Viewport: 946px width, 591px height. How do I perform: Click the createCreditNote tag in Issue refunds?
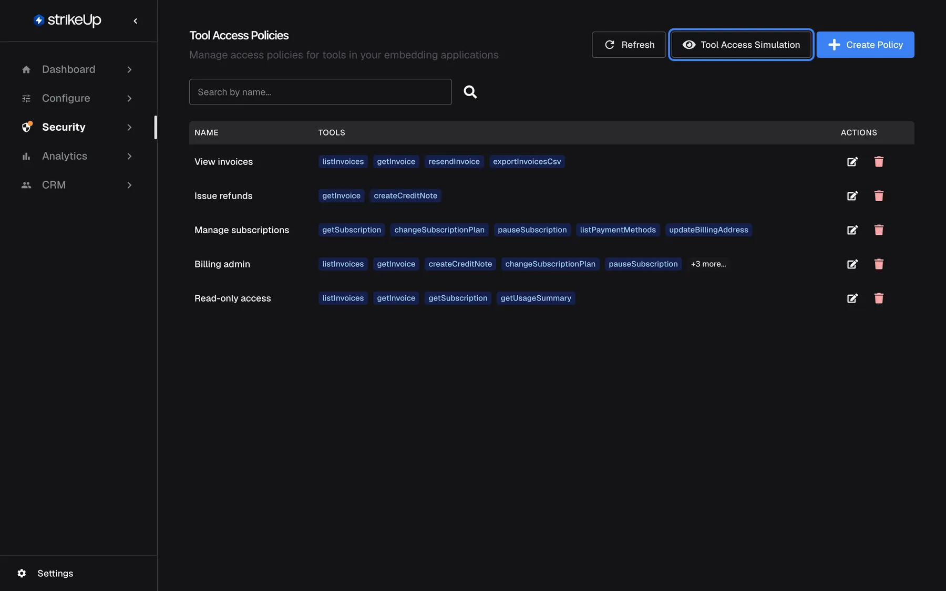[405, 195]
